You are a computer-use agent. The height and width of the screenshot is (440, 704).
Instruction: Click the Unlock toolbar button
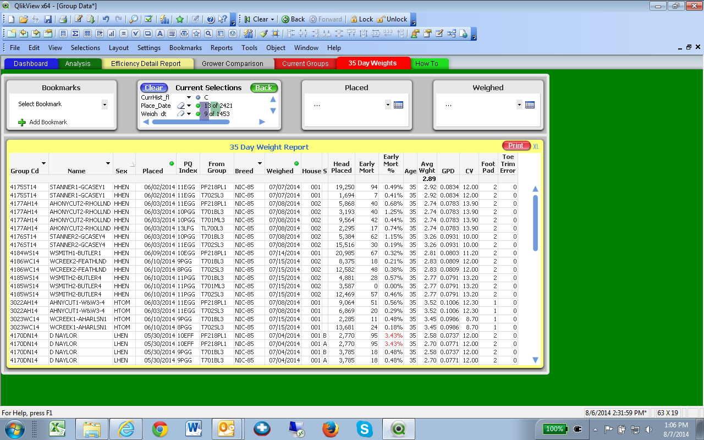(x=392, y=19)
